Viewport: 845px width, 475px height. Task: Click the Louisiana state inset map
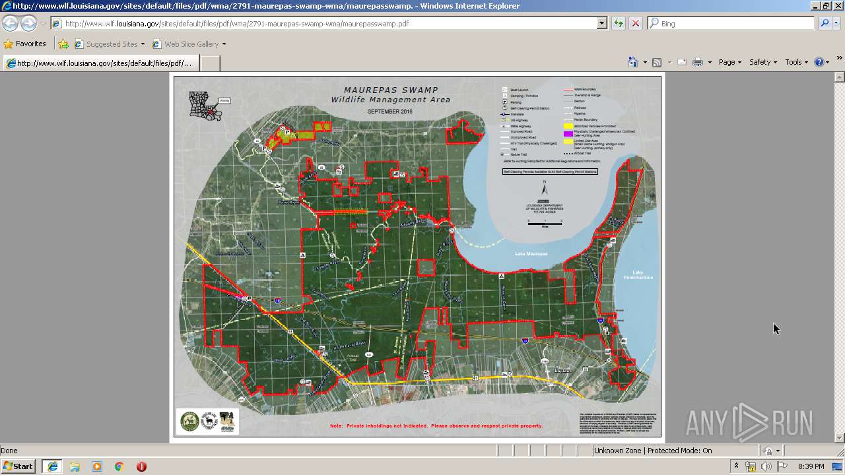(x=205, y=106)
